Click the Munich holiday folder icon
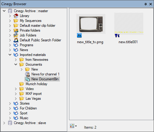154x132 pixels. (x=22, y=84)
